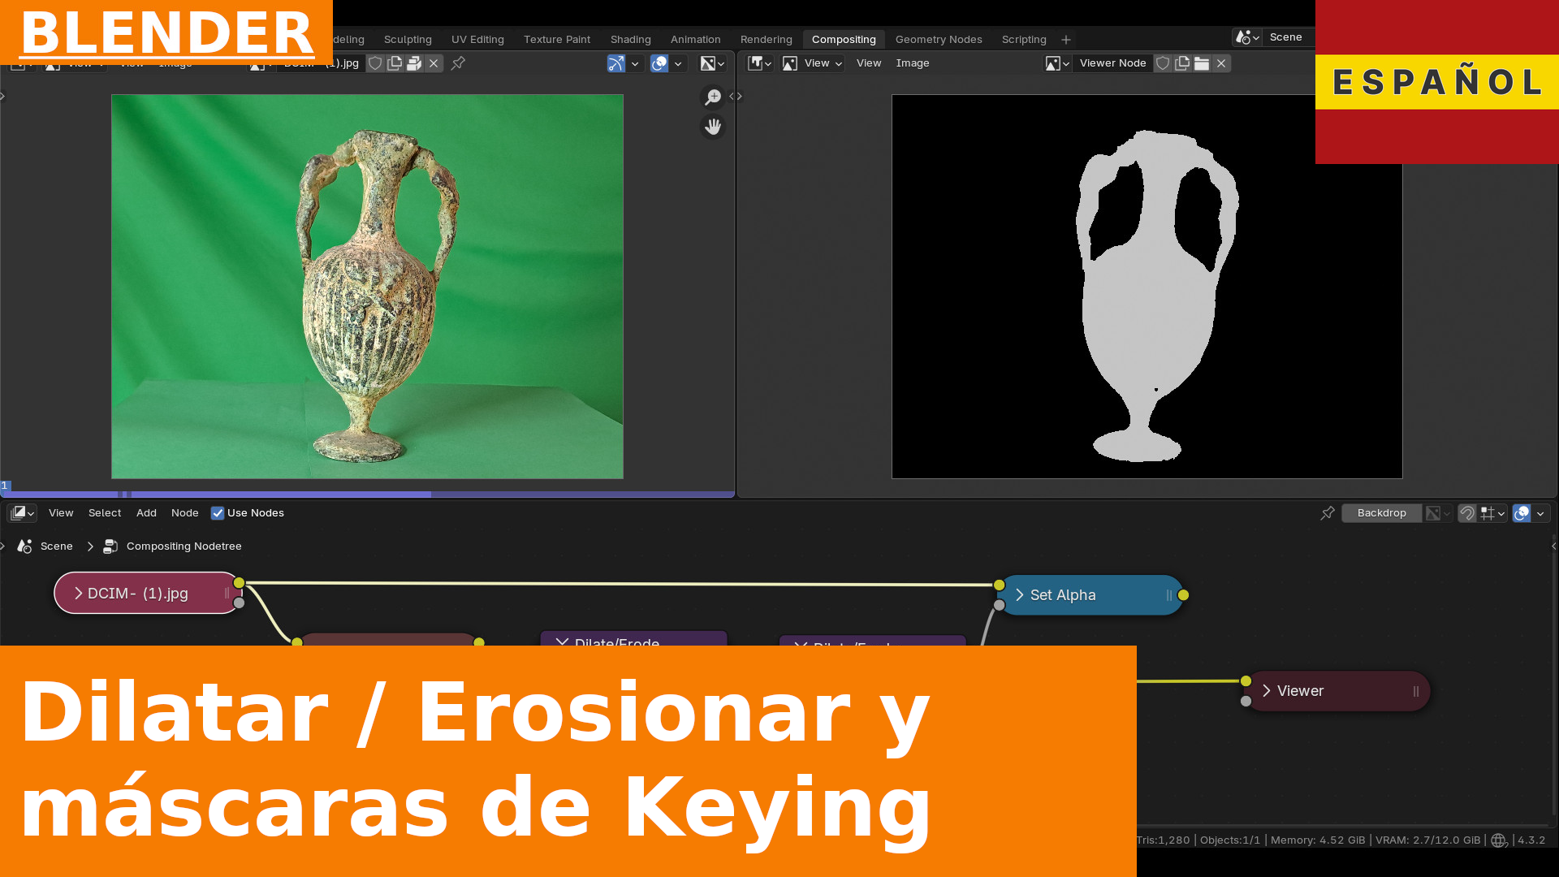Click frame 1 timeline marker below image

click(4, 486)
